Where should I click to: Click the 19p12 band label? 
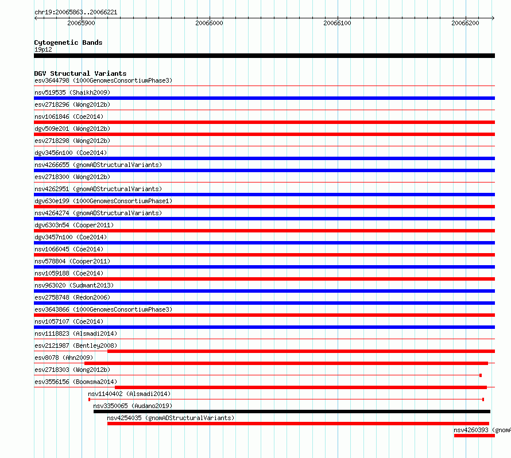tap(43, 49)
